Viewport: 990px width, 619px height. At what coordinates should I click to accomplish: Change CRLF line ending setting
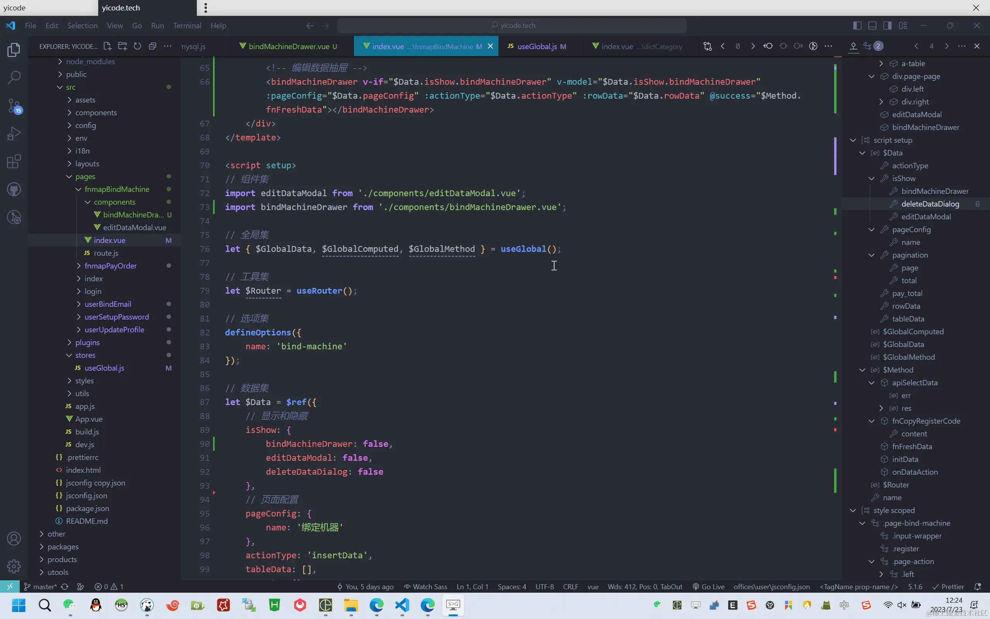[x=571, y=587]
